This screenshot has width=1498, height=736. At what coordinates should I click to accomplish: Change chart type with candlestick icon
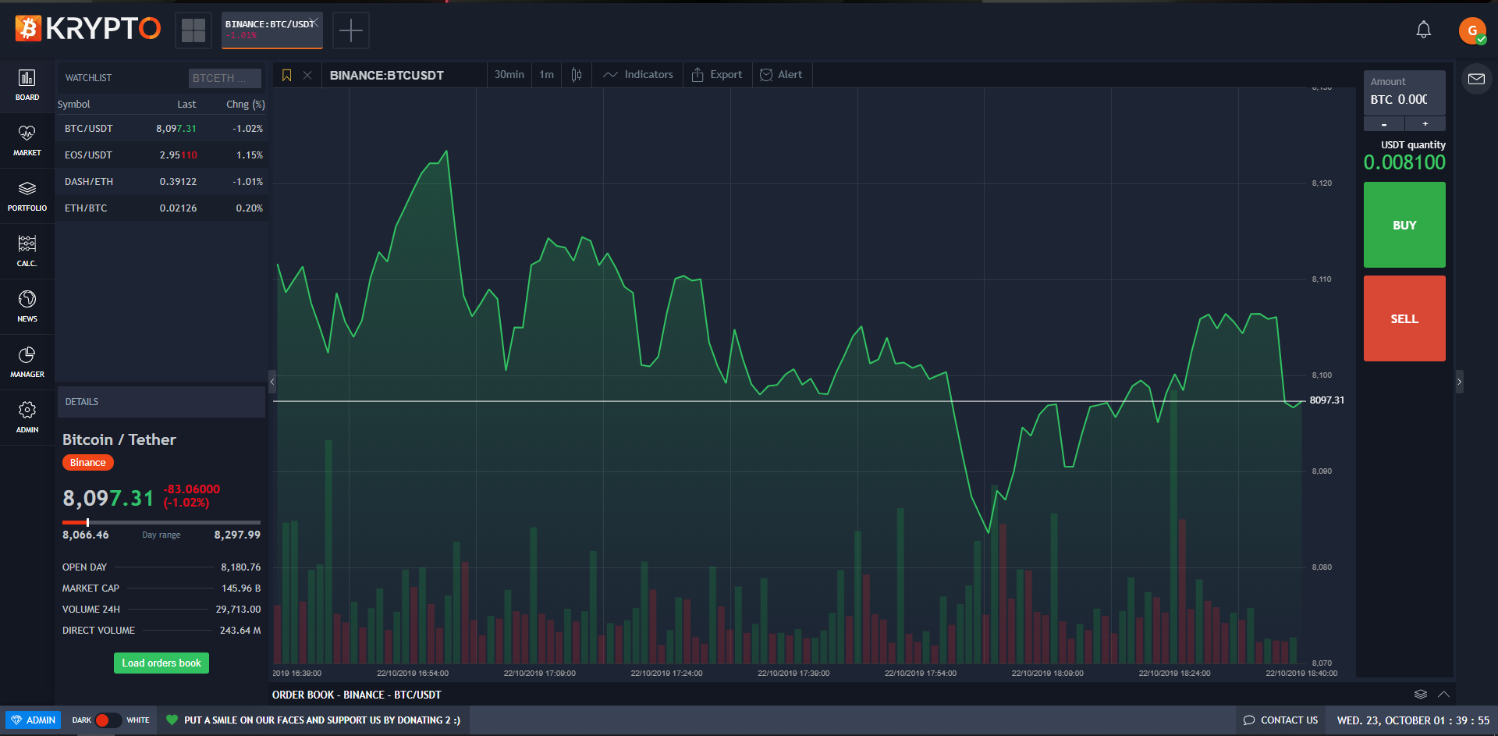[x=577, y=75]
